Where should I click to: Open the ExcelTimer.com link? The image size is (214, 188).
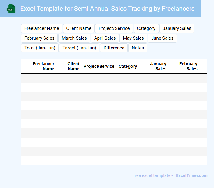coord(191,175)
